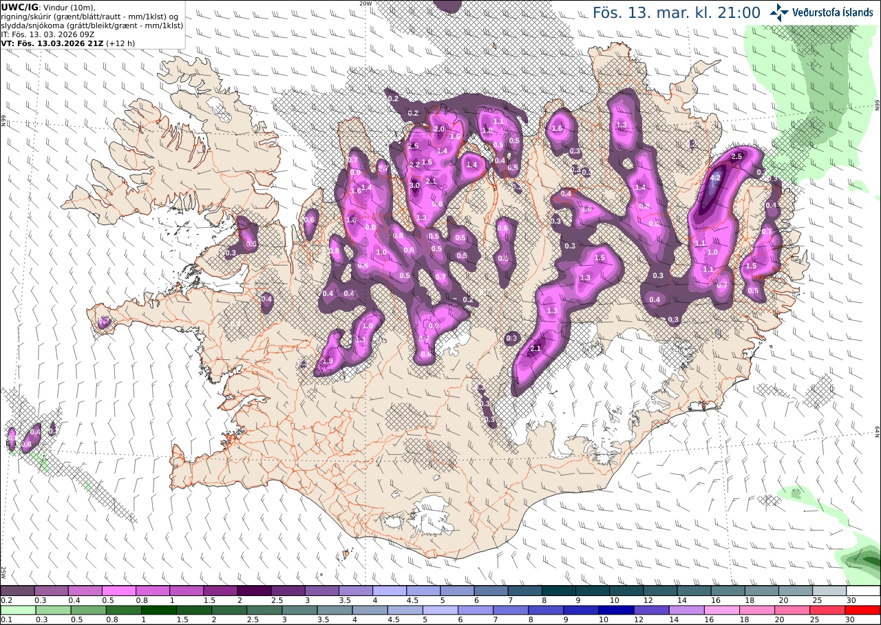Pick the pure red rain swatch starting at 30

click(863, 610)
